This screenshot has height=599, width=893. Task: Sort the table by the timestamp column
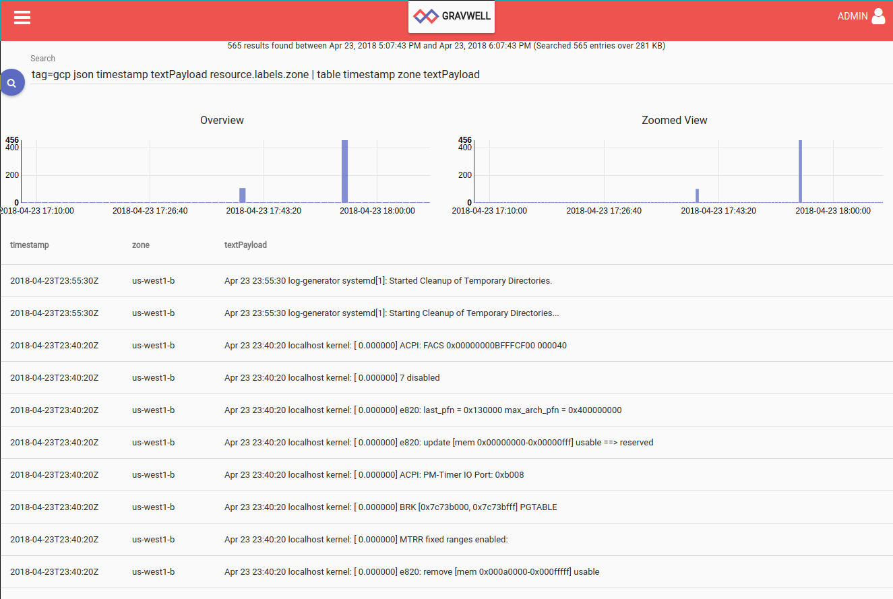[x=30, y=245]
